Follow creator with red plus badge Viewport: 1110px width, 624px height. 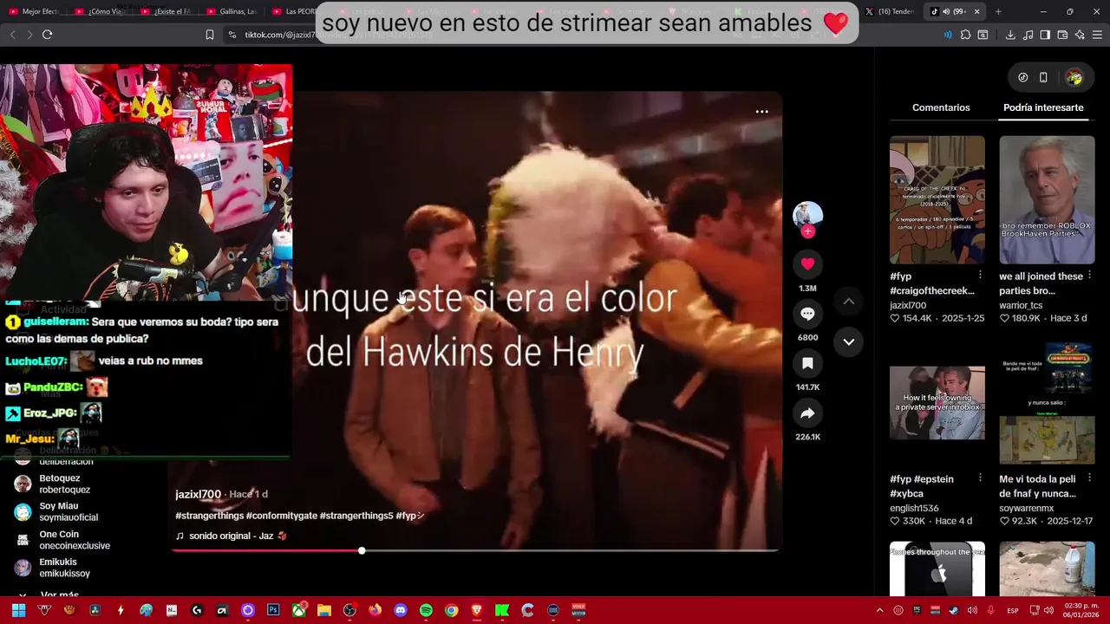pyautogui.click(x=807, y=231)
